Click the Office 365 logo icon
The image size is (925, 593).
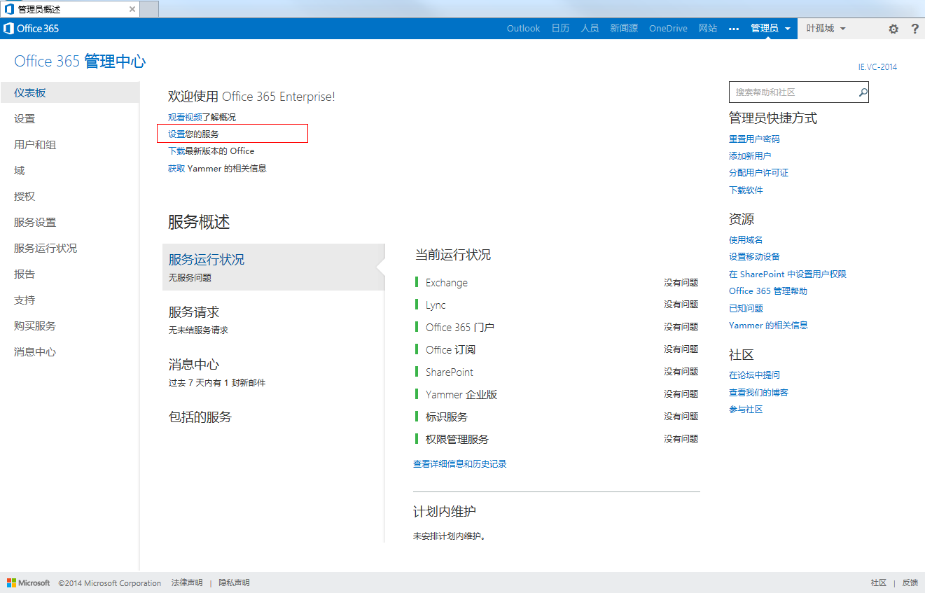click(x=9, y=29)
